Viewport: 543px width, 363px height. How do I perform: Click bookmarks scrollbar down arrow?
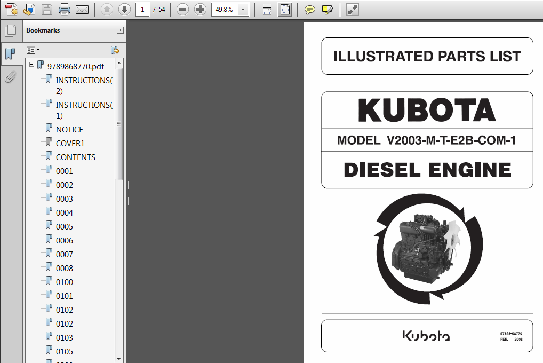[119, 359]
